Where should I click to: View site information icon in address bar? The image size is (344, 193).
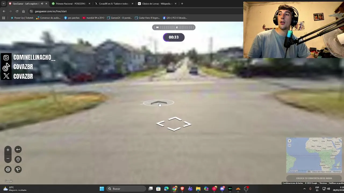[x=31, y=11]
